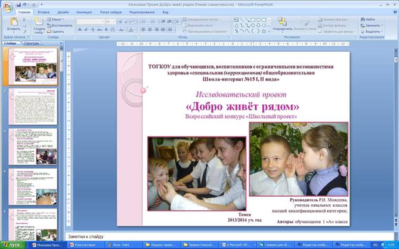
Task: Select the oval shape in gallery
Action: coord(258,20)
